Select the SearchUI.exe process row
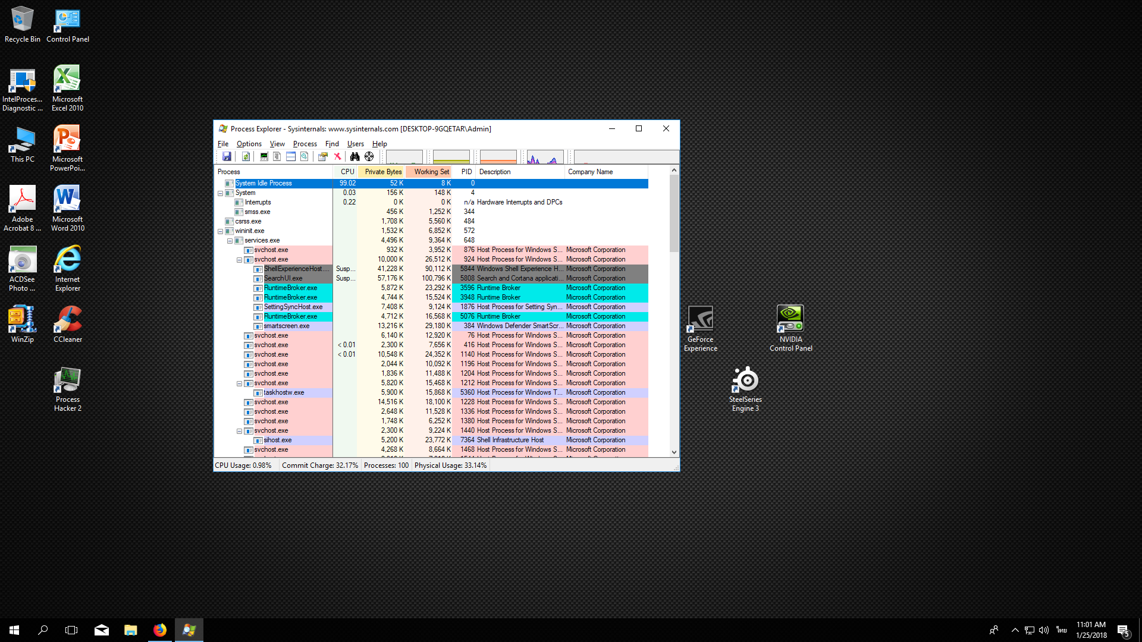Screen dimensions: 1142x642 (x=283, y=278)
